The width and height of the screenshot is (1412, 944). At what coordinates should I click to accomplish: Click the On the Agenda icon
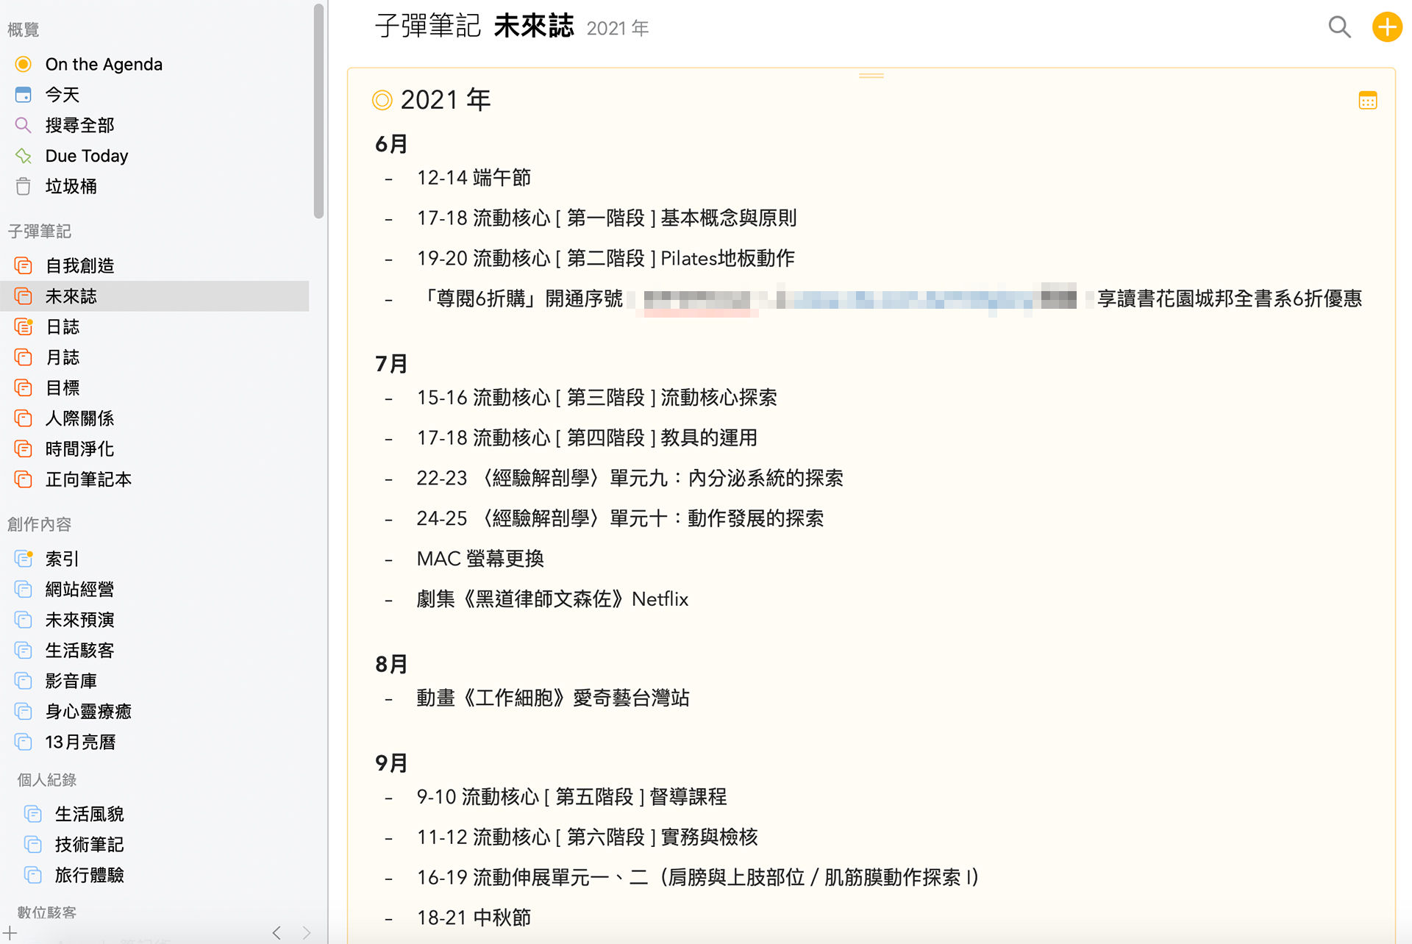click(x=24, y=65)
